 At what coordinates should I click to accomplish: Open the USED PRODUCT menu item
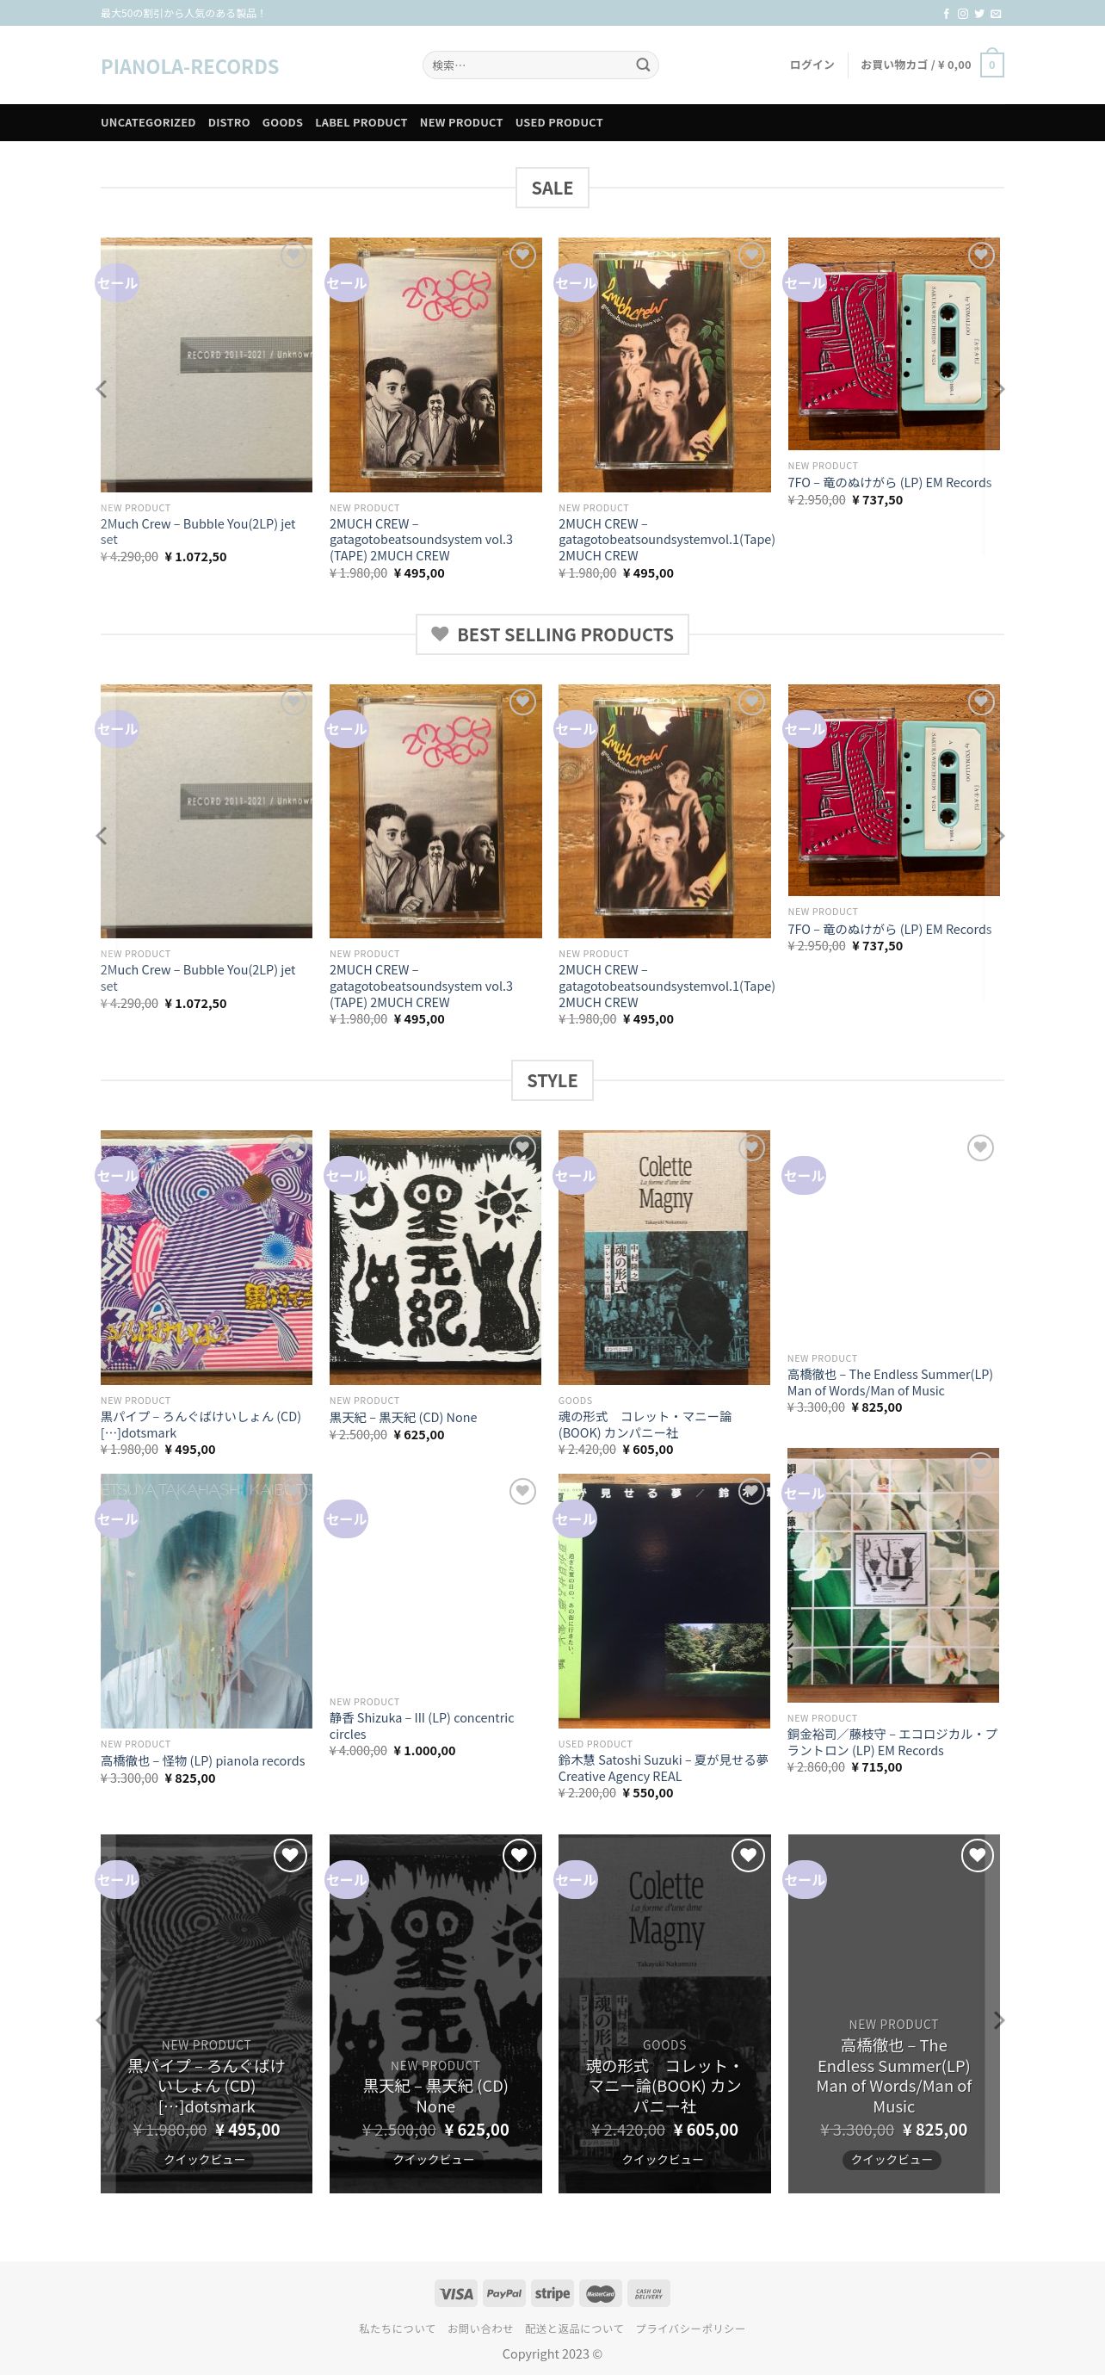(559, 122)
